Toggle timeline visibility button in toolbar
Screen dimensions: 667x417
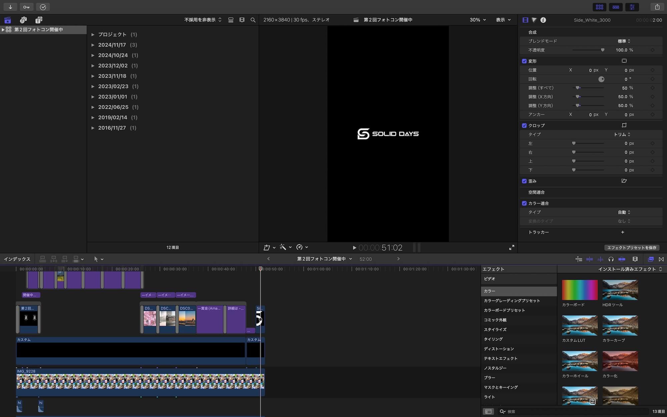pos(616,7)
